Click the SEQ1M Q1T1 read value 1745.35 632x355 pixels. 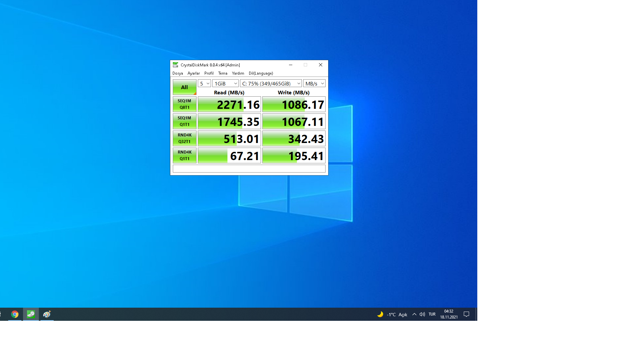(229, 122)
